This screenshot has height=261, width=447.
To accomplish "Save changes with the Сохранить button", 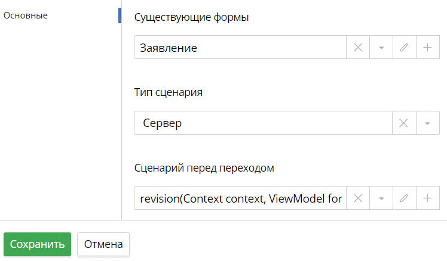I will coord(37,244).
